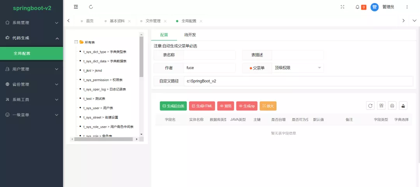Image resolution: width=420 pixels, height=187 pixels.
Task: Click the 预览 button
Action: coord(226,106)
